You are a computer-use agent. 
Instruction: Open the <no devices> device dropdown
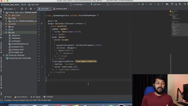78,4
